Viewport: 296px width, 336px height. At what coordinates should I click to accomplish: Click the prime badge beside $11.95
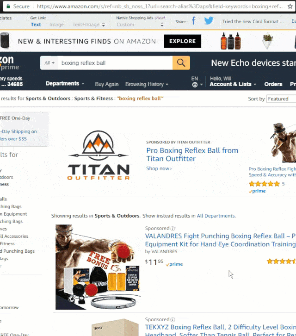[174, 264]
